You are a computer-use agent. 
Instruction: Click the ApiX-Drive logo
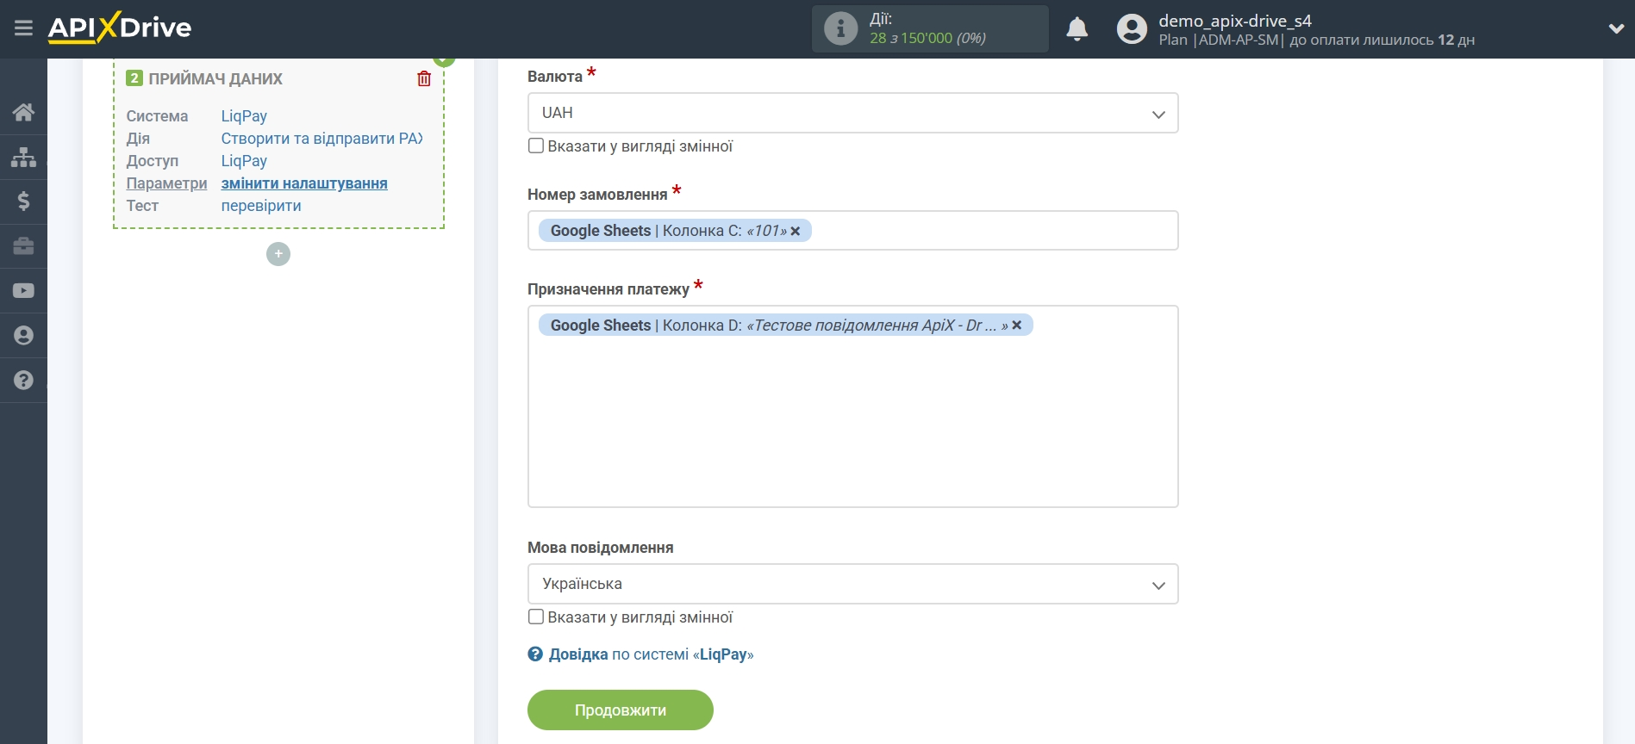[120, 28]
